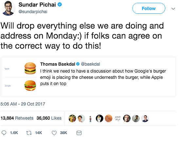This screenshot has width=180, height=141.
Task: View the 36,060 Likes list
Action: click(49, 118)
